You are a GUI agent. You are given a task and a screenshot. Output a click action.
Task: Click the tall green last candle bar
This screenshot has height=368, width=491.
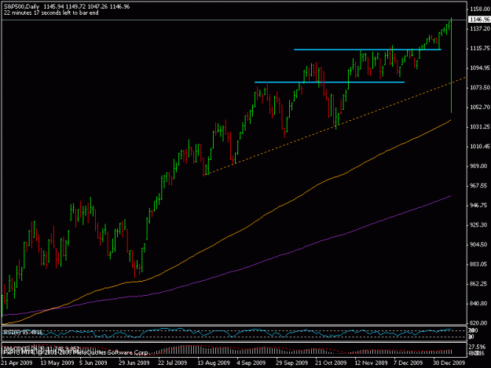pyautogui.click(x=451, y=65)
